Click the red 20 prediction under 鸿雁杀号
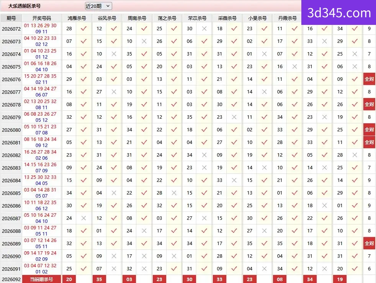The width and height of the screenshot is (376, 283). (69, 280)
